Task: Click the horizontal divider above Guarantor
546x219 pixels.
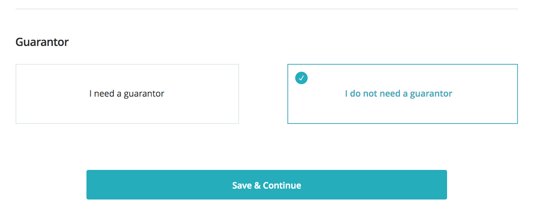Action: [266, 9]
